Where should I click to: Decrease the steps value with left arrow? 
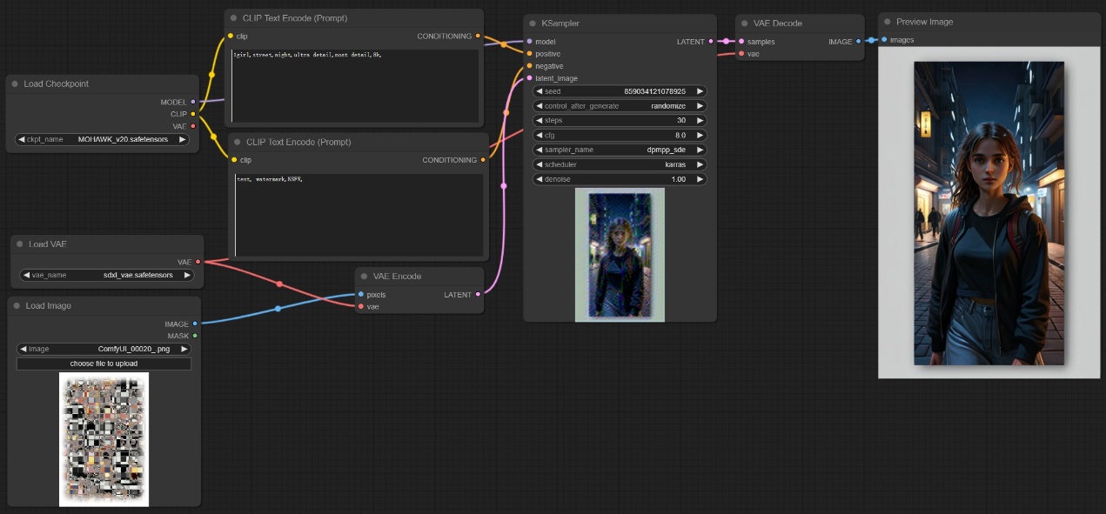[540, 121]
